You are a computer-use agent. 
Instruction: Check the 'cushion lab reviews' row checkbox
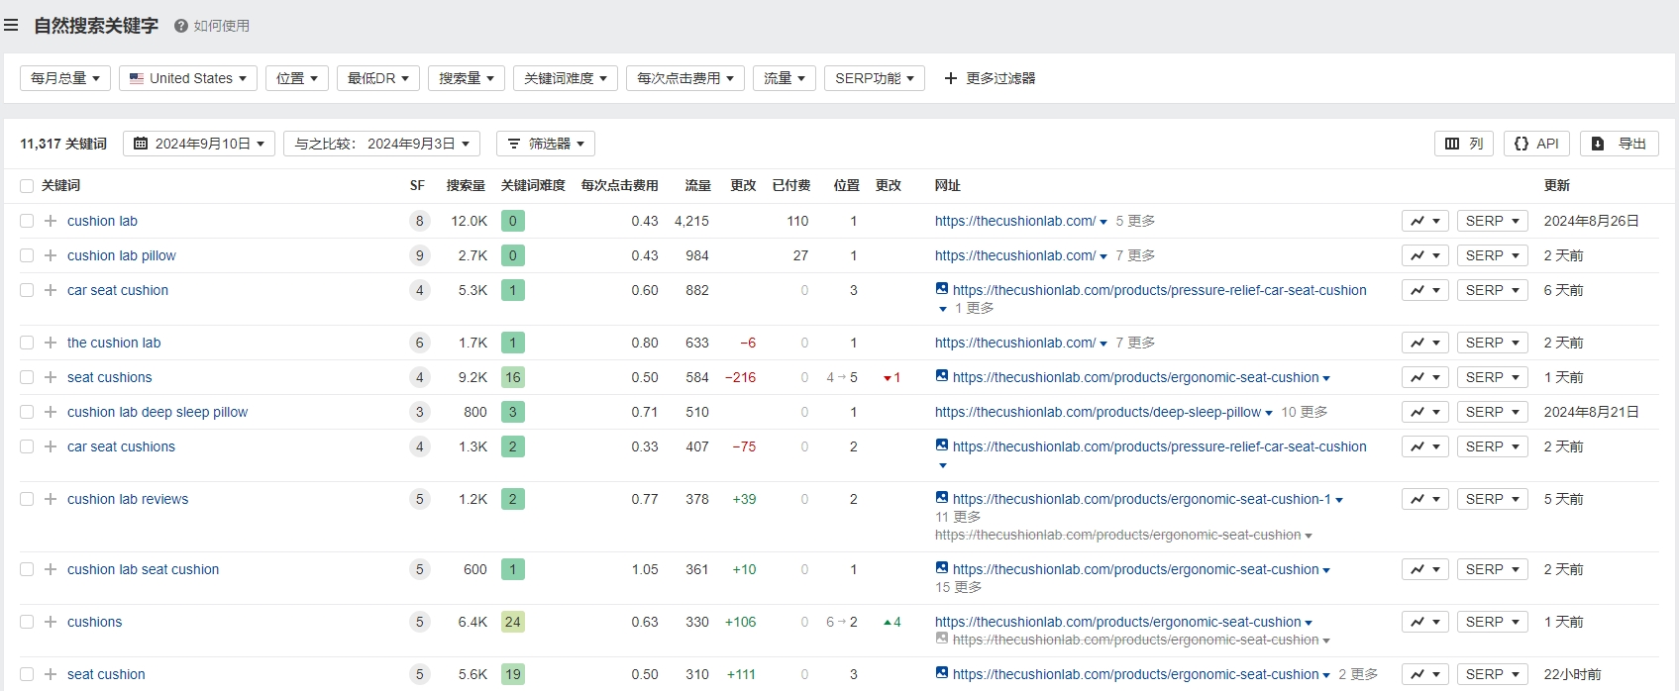pos(27,499)
